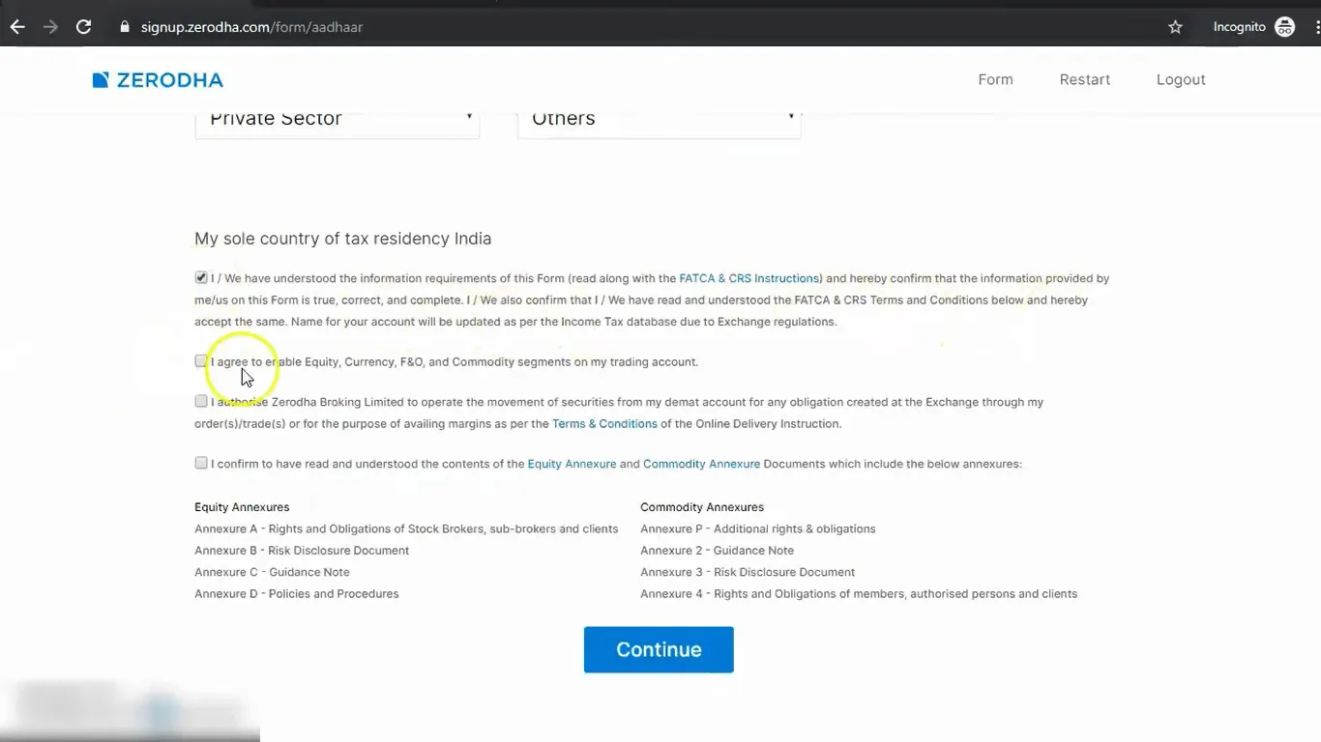Select Restart in the top navigation
1321x742 pixels.
point(1084,79)
